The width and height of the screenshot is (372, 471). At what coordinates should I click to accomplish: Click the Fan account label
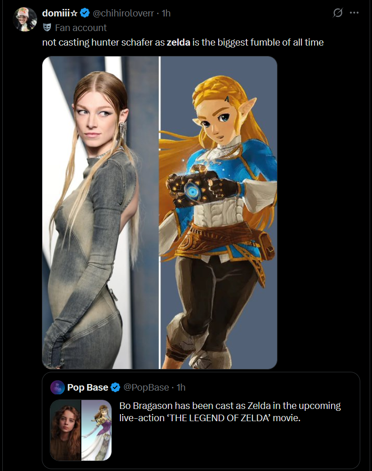coord(80,28)
